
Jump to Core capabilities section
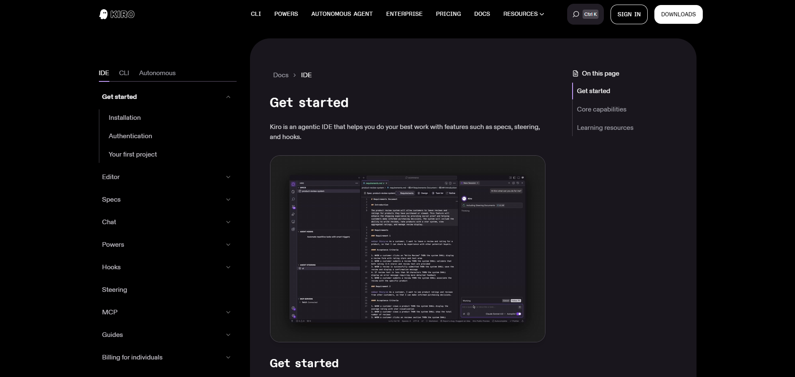[601, 109]
